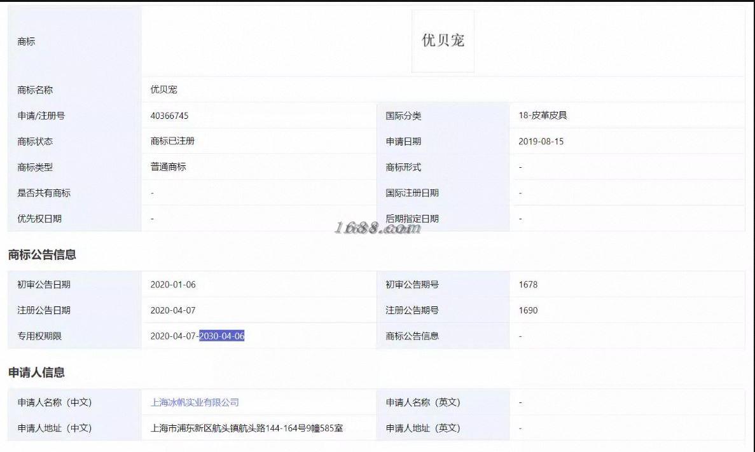Click the 申请/注册号 field label

(41, 116)
